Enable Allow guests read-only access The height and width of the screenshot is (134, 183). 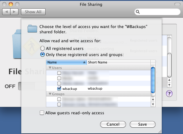click(42, 113)
